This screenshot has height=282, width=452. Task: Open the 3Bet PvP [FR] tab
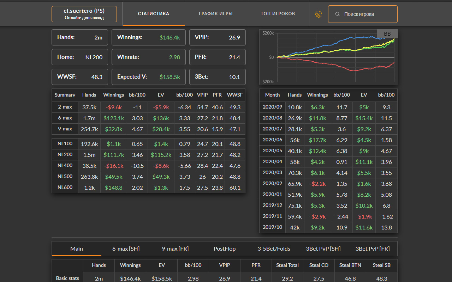coord(373,249)
